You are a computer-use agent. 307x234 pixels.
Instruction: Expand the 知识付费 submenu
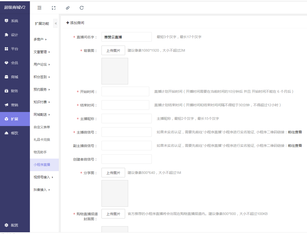click(x=42, y=102)
